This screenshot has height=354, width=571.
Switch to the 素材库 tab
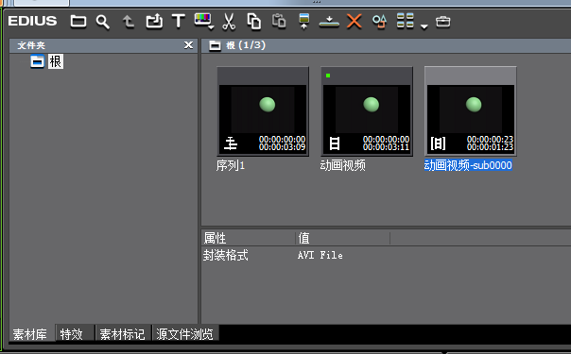click(30, 334)
